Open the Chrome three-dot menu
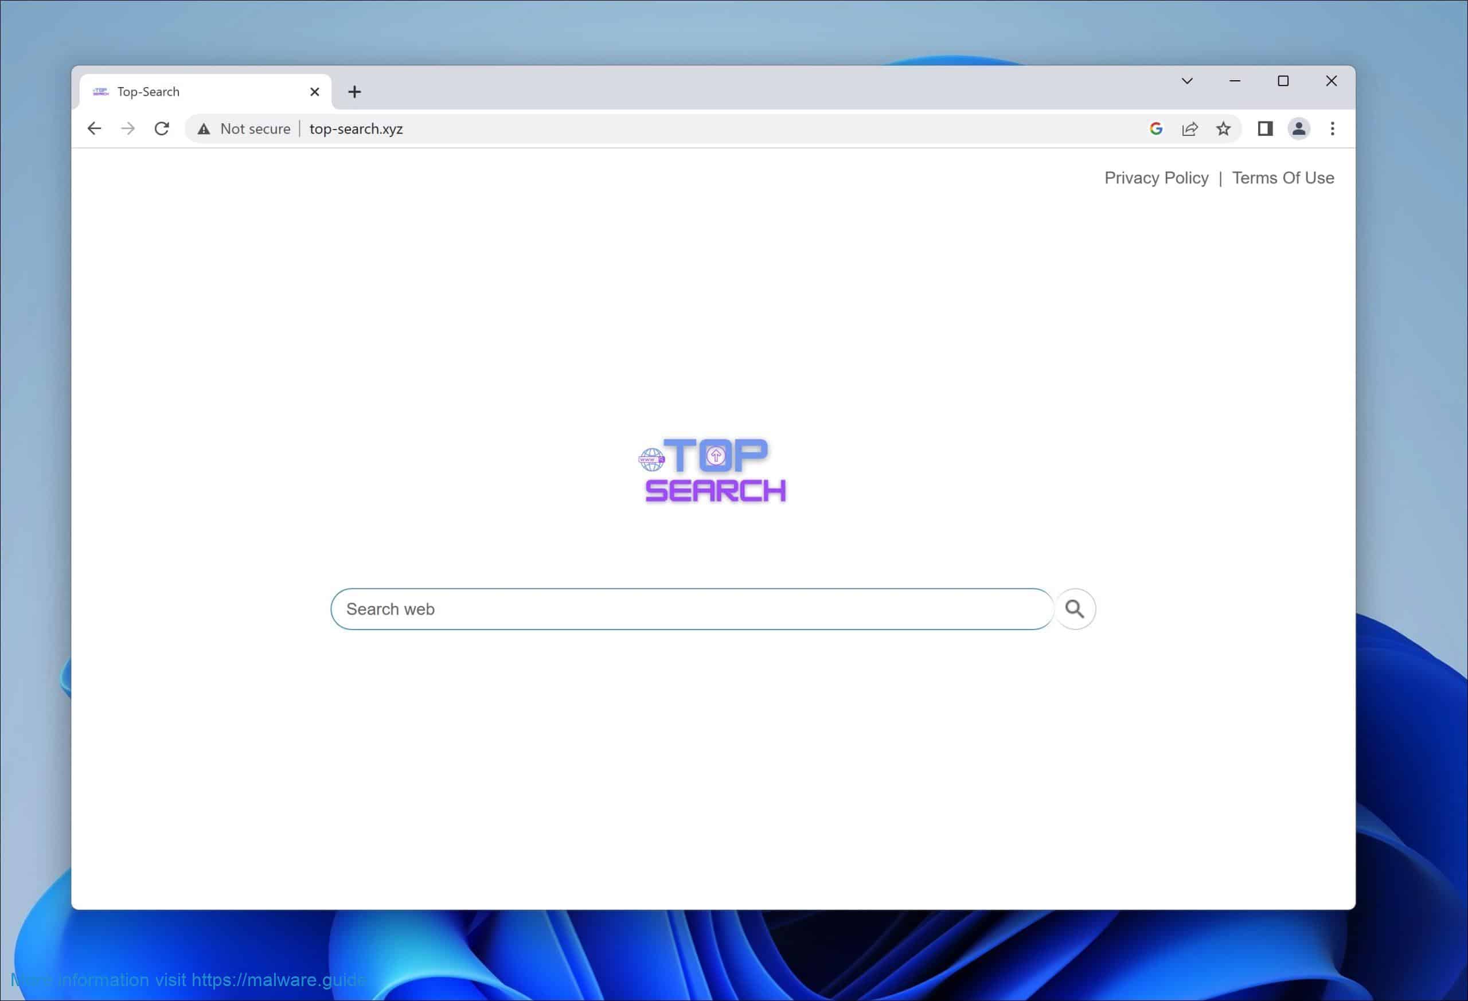The image size is (1468, 1001). point(1332,128)
